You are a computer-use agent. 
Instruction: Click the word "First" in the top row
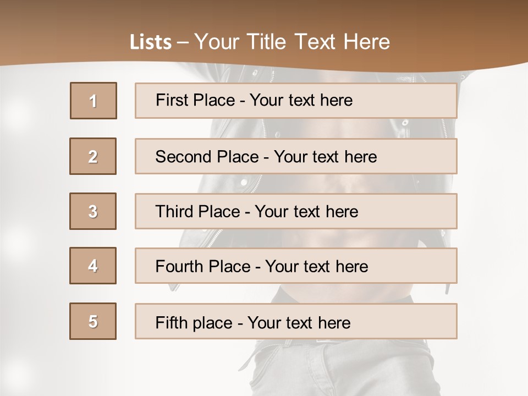tap(171, 100)
